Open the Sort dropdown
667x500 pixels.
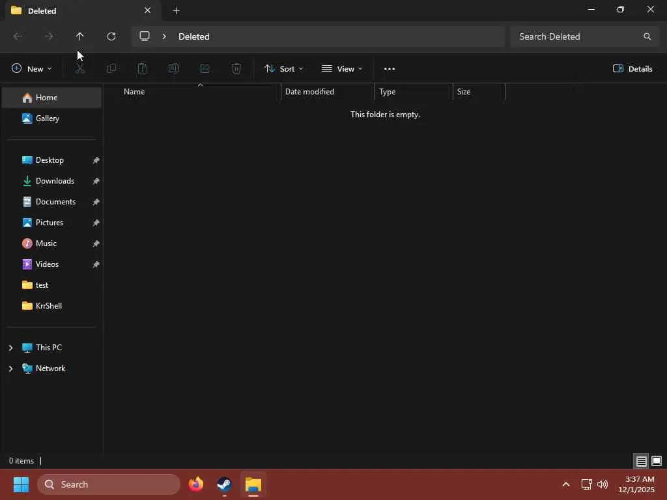pos(284,69)
